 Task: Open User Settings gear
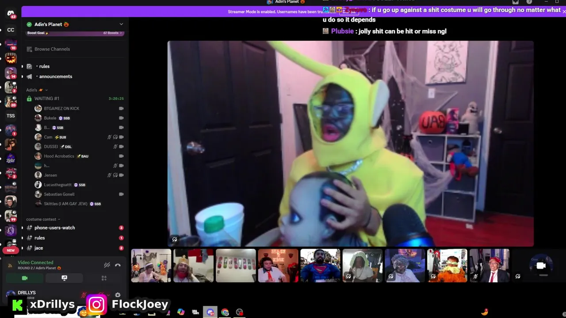[x=118, y=295]
